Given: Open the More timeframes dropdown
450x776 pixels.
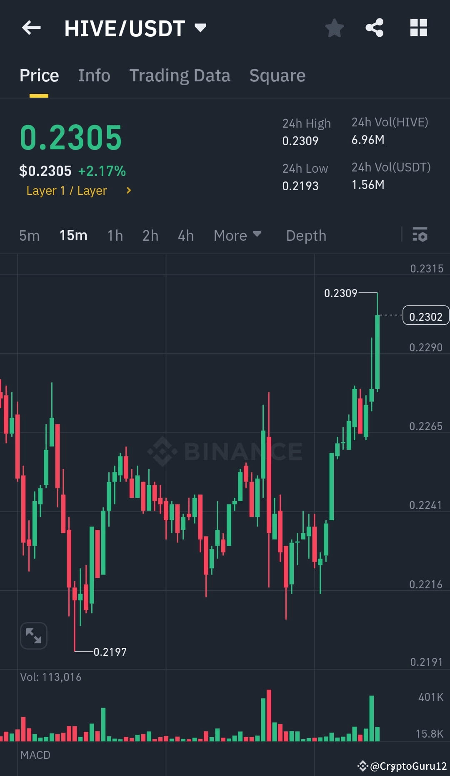Looking at the screenshot, I should coord(237,235).
